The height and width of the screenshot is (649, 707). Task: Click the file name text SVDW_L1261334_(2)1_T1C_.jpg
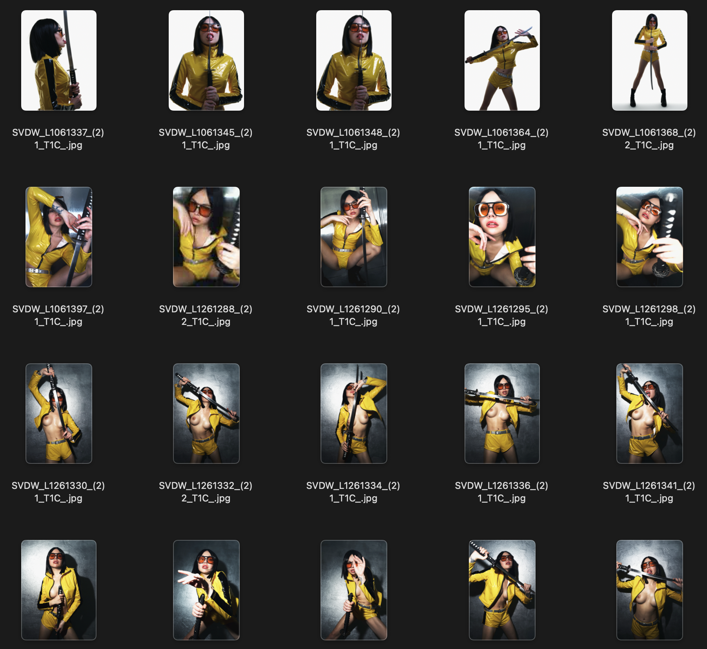[x=353, y=492]
